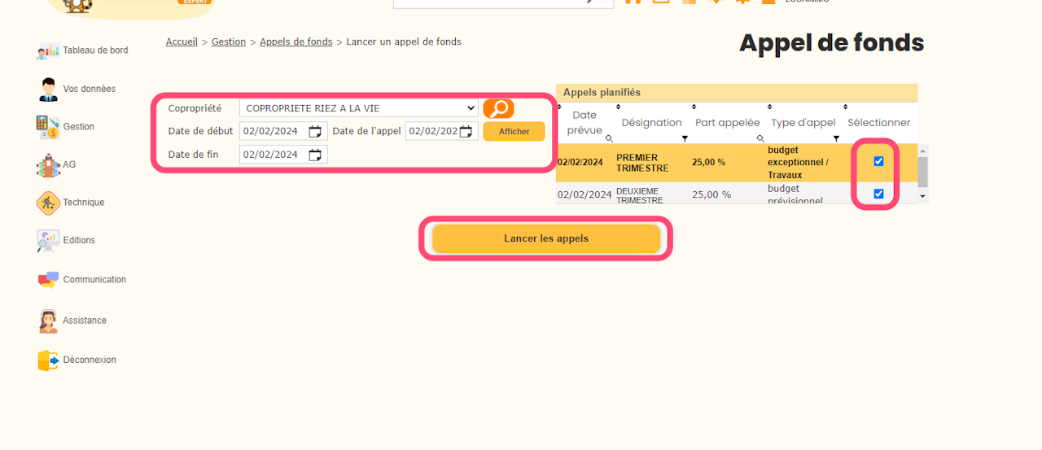This screenshot has height=450, width=1042.
Task: Uncheck the DEUXIEME TRIMESTRE selection checkbox
Action: pyautogui.click(x=878, y=194)
